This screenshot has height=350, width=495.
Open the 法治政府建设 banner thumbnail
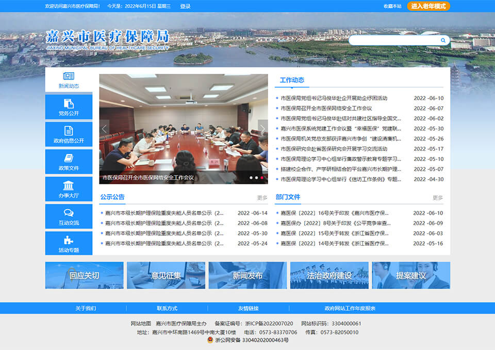click(329, 275)
